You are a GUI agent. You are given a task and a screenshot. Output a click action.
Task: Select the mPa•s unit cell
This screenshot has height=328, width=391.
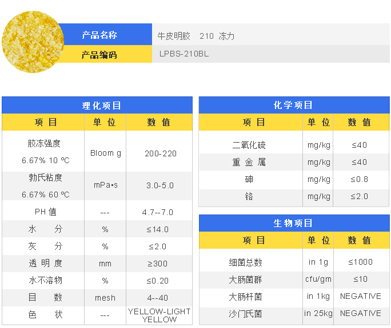(105, 186)
